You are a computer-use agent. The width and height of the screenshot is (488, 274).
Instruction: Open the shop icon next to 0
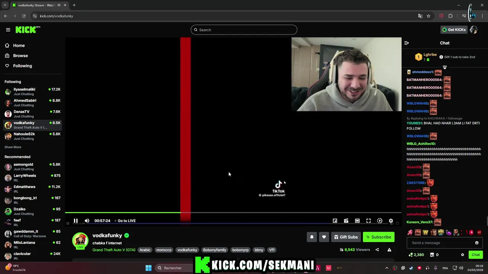point(432,255)
